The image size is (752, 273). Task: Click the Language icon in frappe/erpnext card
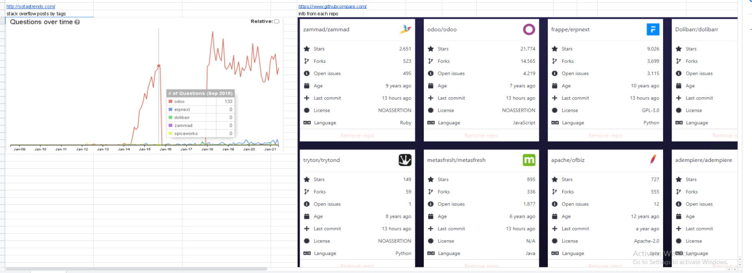pos(555,123)
